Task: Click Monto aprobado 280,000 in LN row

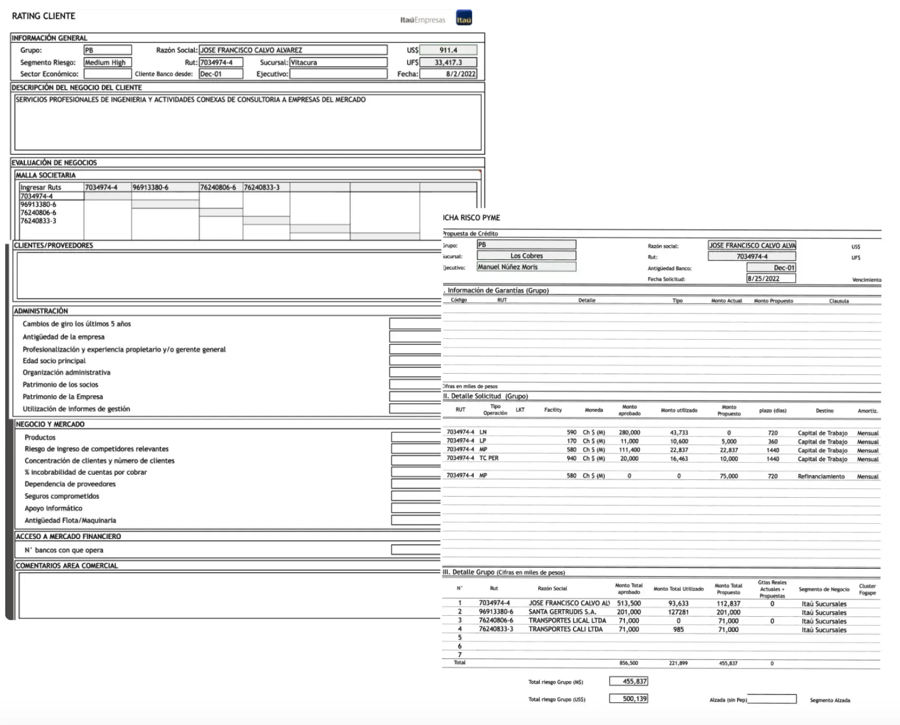Action: pyautogui.click(x=629, y=432)
